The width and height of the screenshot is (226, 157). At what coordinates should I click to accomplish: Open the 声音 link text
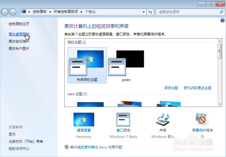point(163,130)
